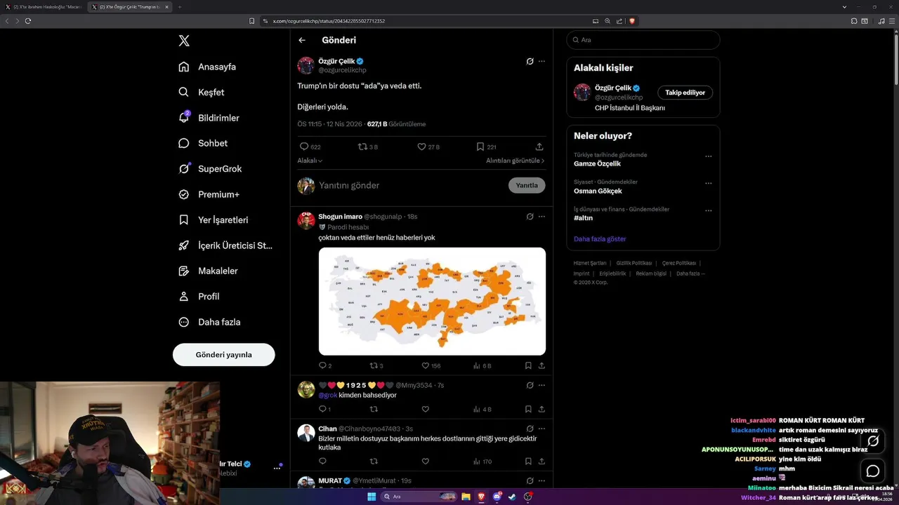Open Makaleler in the sidebar
The width and height of the screenshot is (899, 505).
tap(208, 271)
